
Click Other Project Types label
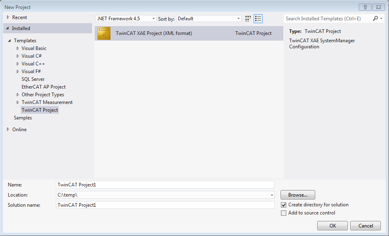[x=43, y=94]
